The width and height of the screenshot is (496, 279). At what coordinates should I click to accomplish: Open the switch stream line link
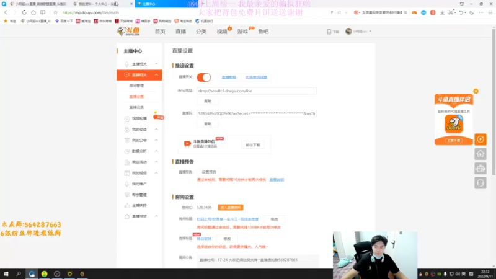click(256, 77)
